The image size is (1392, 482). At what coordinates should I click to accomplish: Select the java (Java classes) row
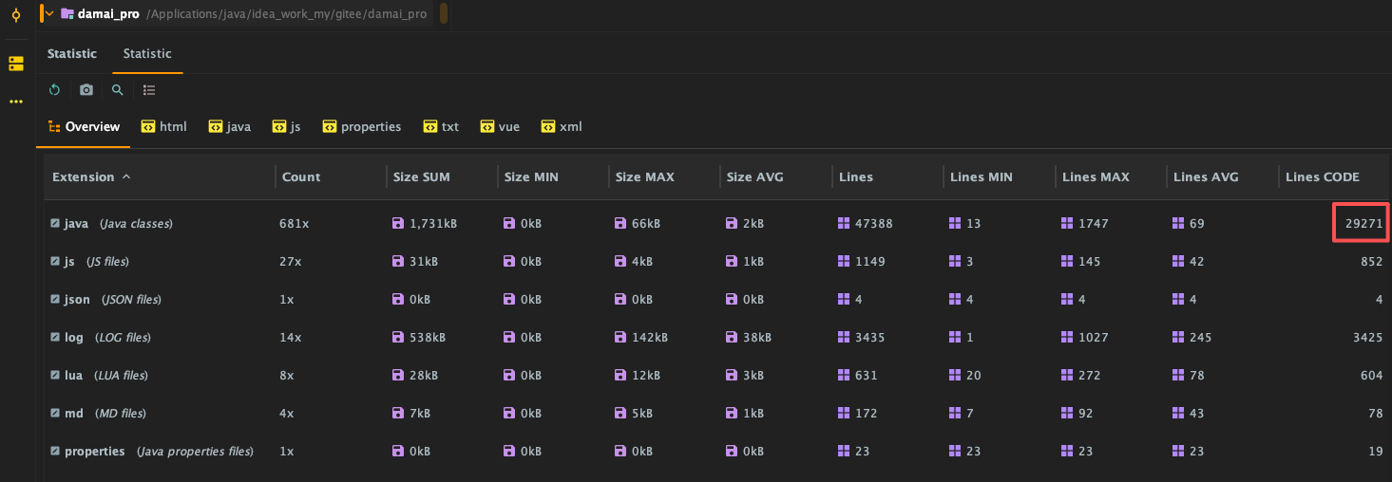[118, 224]
